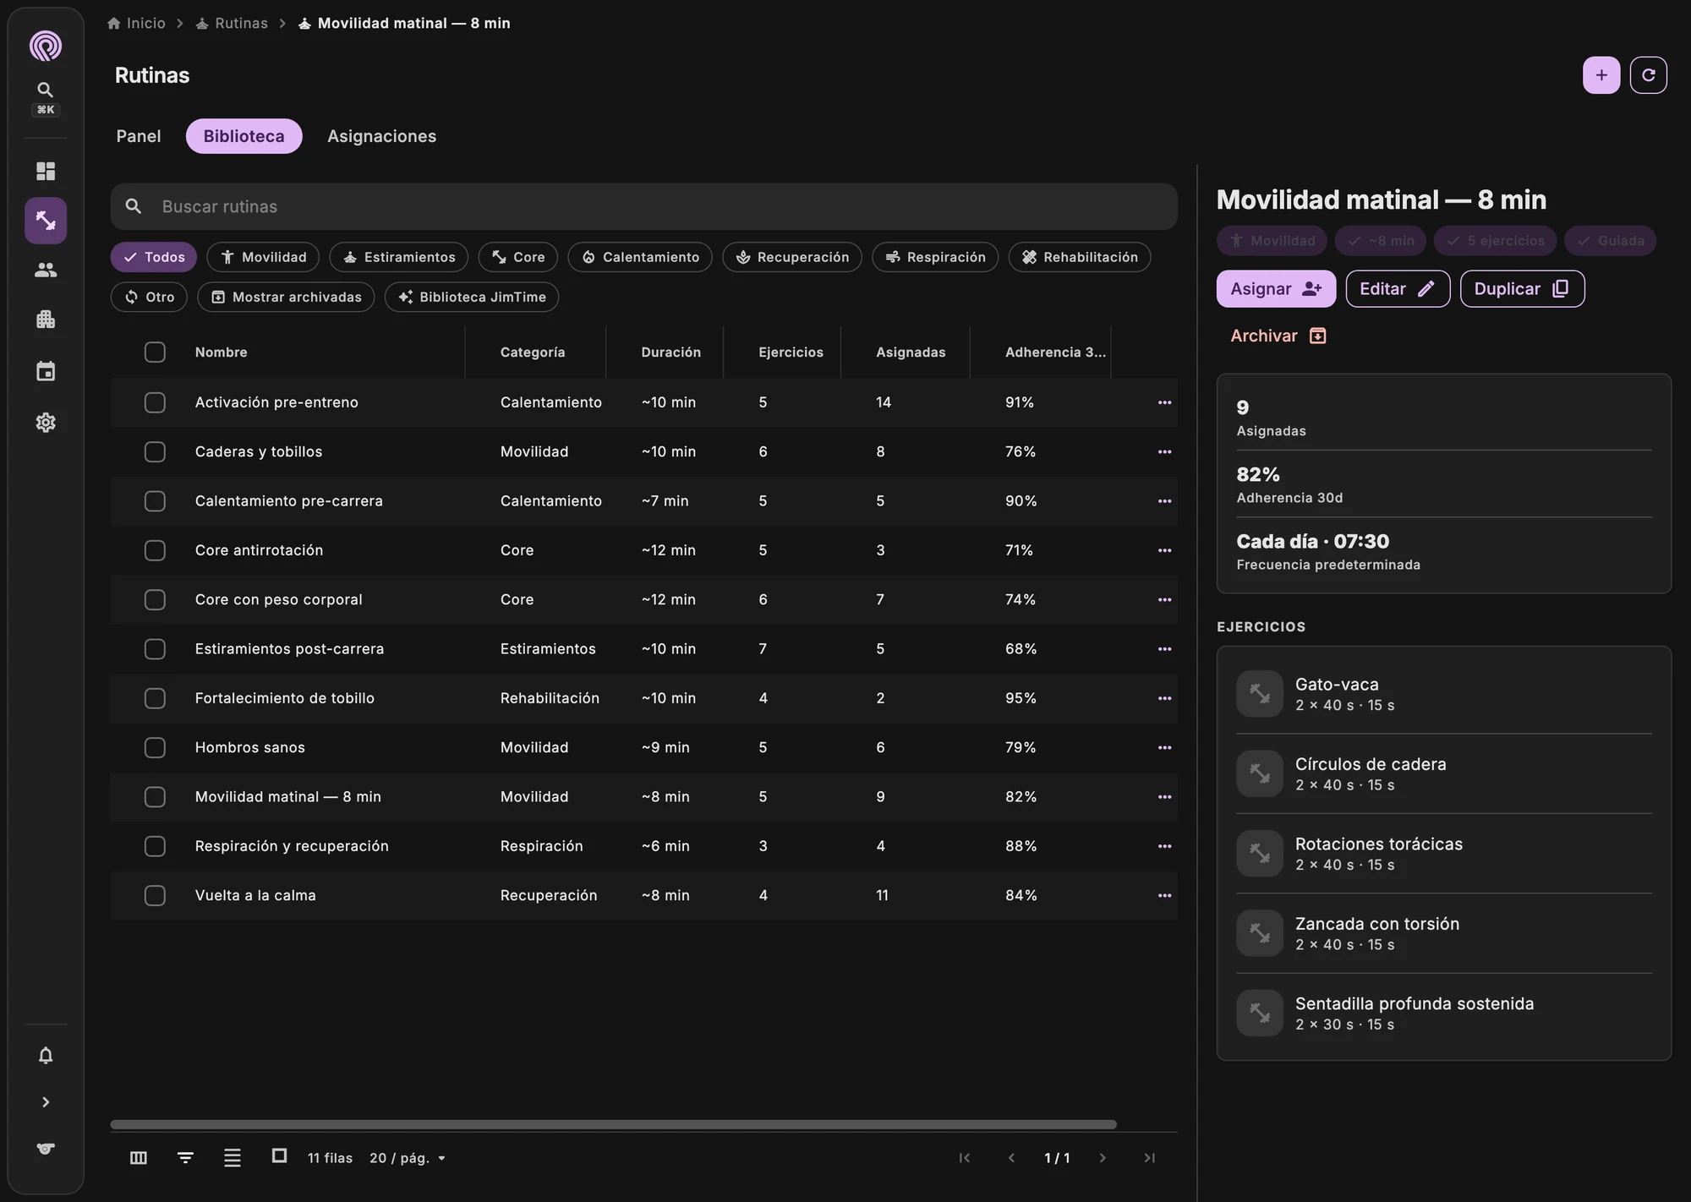
Task: Open the clients people icon in sidebar
Action: pos(46,270)
